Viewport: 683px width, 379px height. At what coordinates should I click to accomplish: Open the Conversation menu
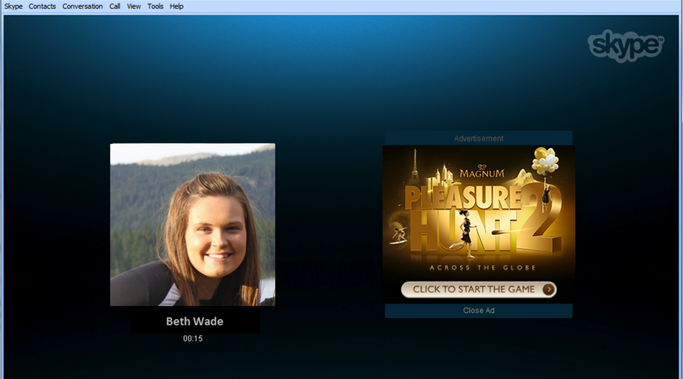82,7
